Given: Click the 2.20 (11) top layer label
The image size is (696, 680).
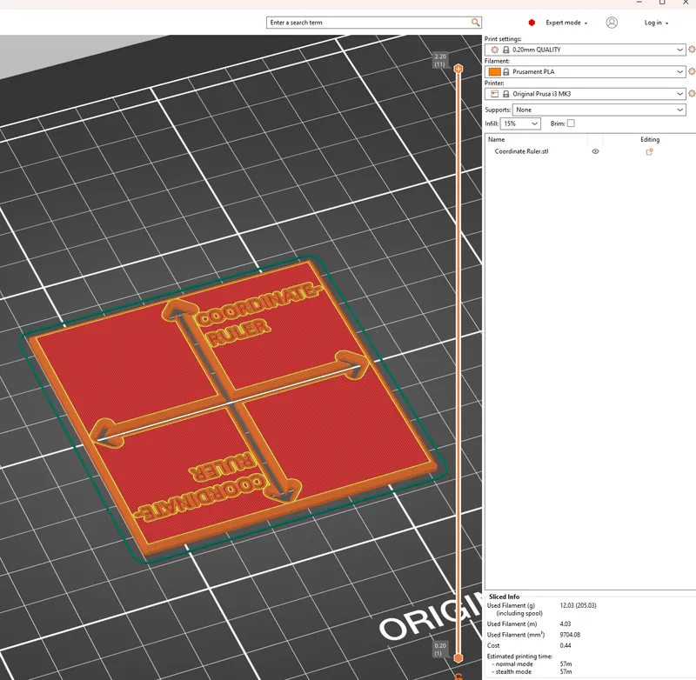Looking at the screenshot, I should tap(440, 60).
